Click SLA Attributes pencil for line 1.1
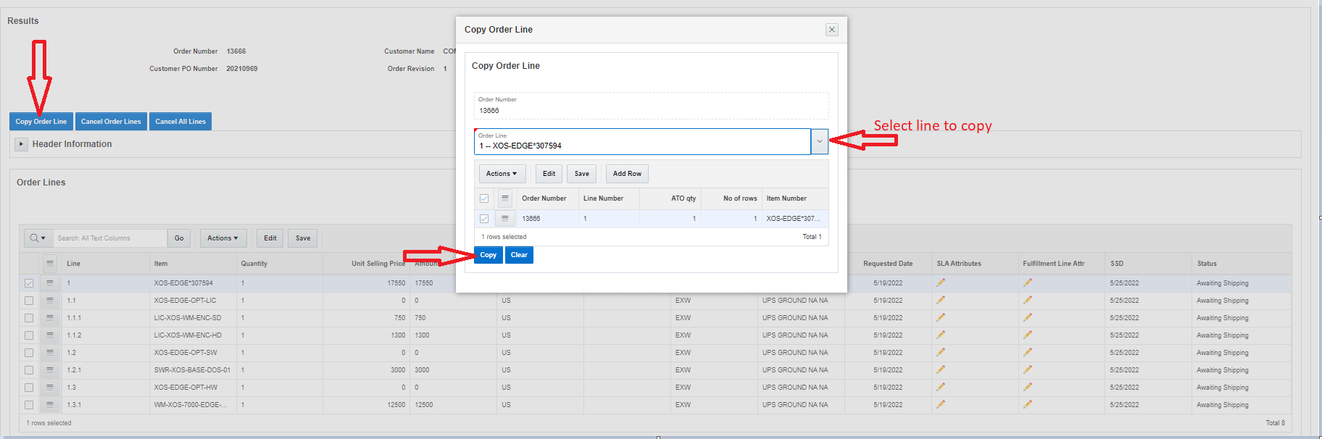This screenshot has width=1322, height=439. (940, 301)
